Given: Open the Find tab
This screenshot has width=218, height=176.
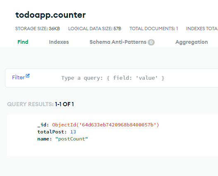Looking at the screenshot, I should tap(23, 42).
